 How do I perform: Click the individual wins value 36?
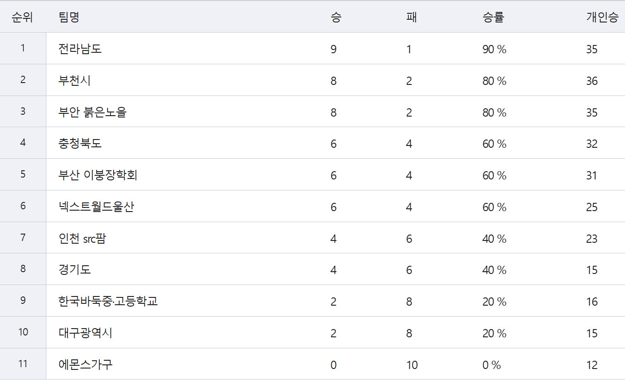coord(592,81)
